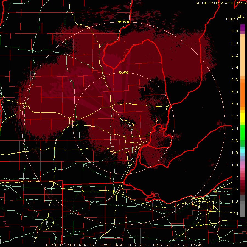Click the 5.8 color scale value
The width and height of the screenshot is (247, 247).
[235, 92]
